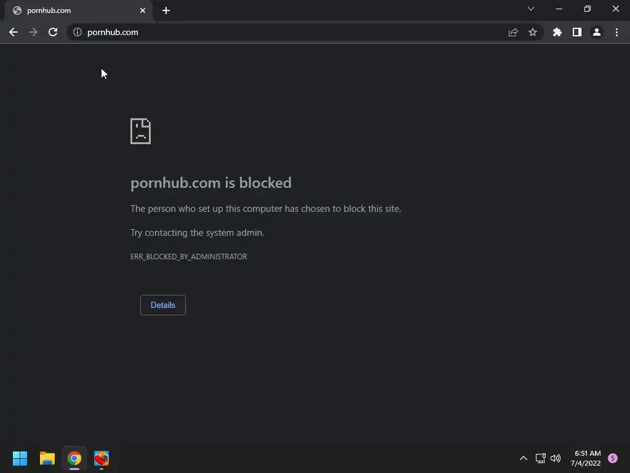Viewport: 630px width, 473px height.
Task: Click the sad page error icon
Action: (x=141, y=131)
